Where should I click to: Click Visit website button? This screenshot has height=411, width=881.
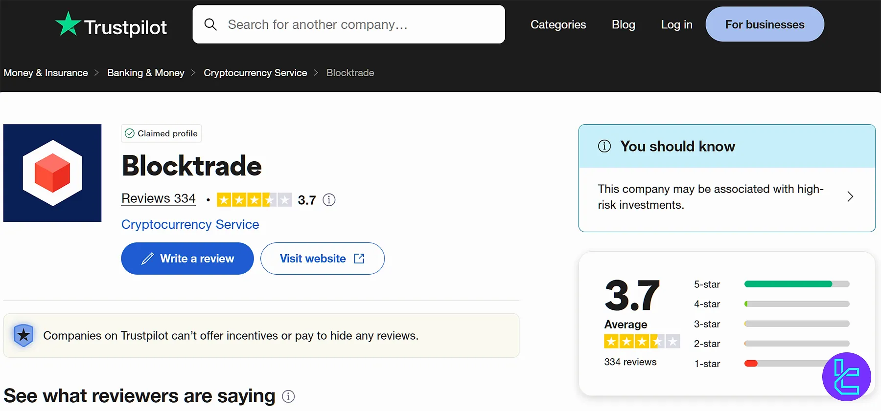[322, 259]
